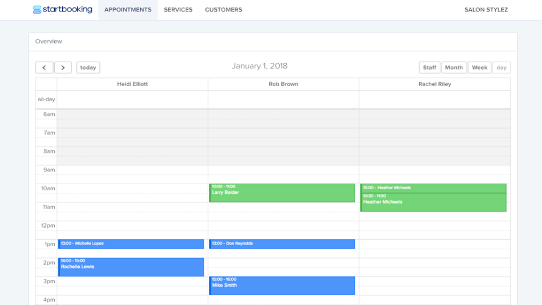542x305 pixels.
Task: Open the Services tab
Action: pos(178,10)
